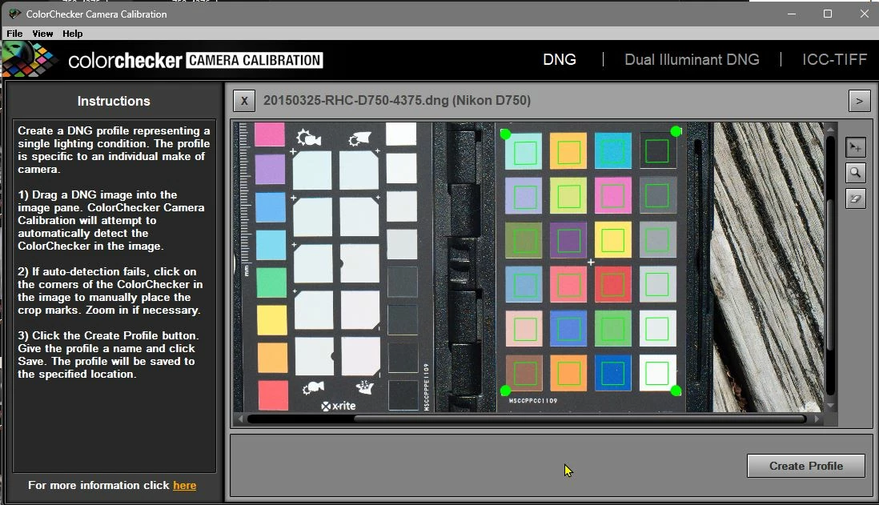Open the View menu

[42, 34]
